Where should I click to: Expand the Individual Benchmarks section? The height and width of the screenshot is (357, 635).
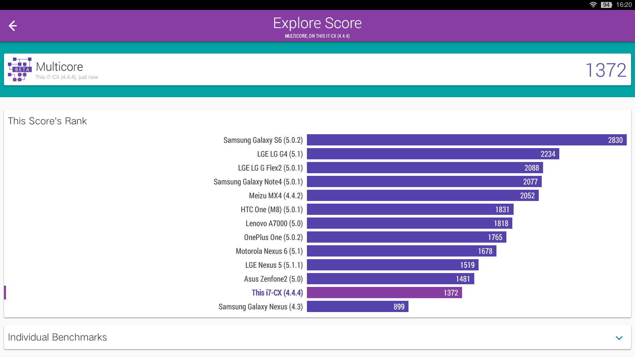tap(619, 338)
